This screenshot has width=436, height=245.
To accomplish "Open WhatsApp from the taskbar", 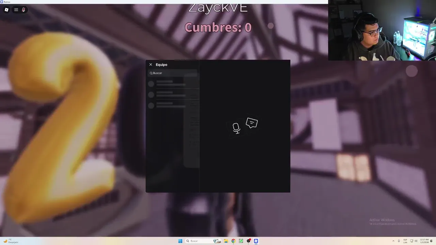I will (x=241, y=241).
